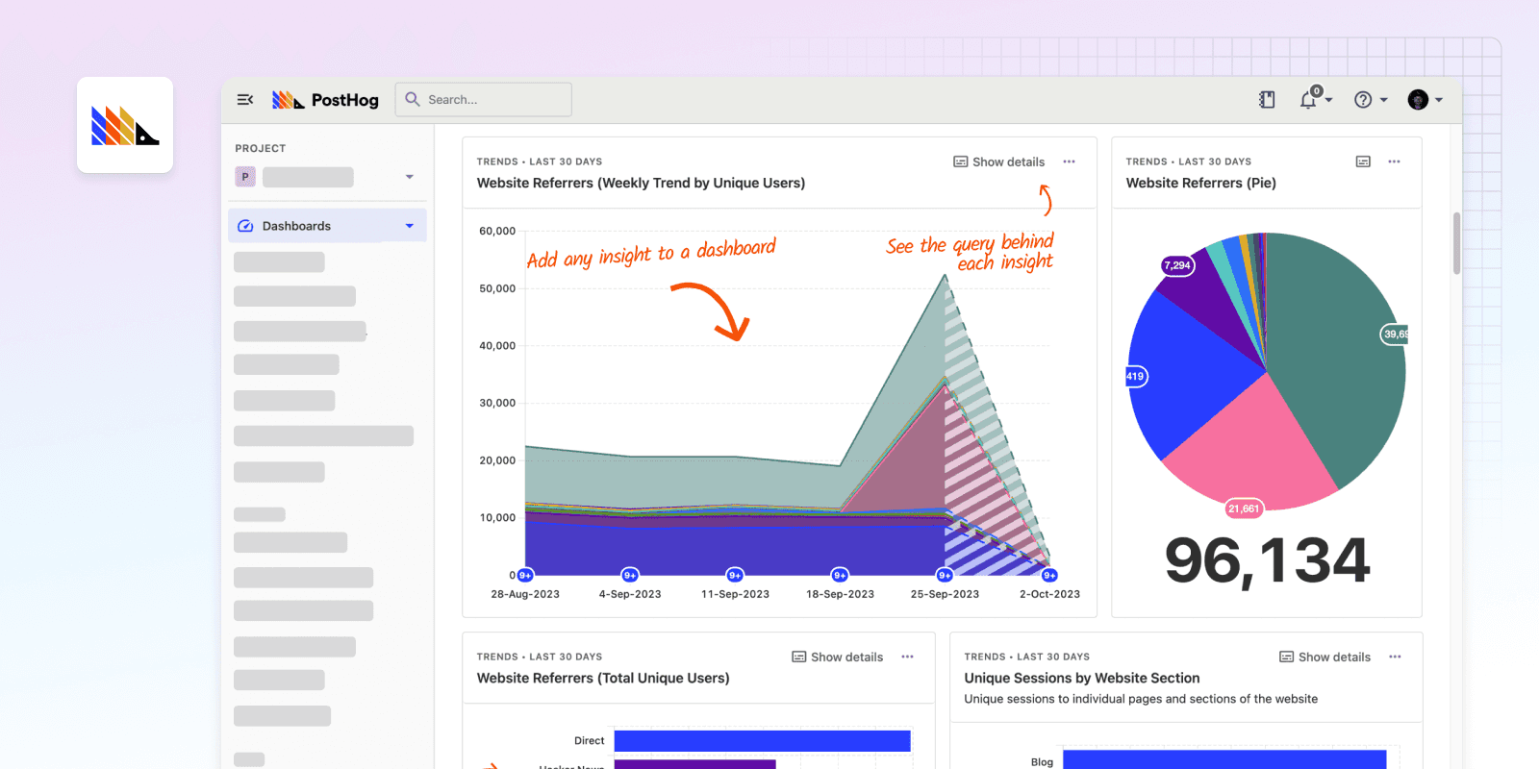This screenshot has width=1539, height=769.
Task: Show details for Weekly Trend by Unique Users
Action: tap(998, 161)
